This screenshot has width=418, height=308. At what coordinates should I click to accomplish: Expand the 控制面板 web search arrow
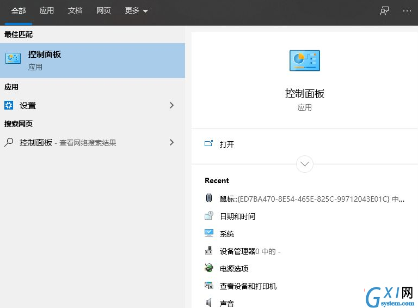click(x=171, y=142)
